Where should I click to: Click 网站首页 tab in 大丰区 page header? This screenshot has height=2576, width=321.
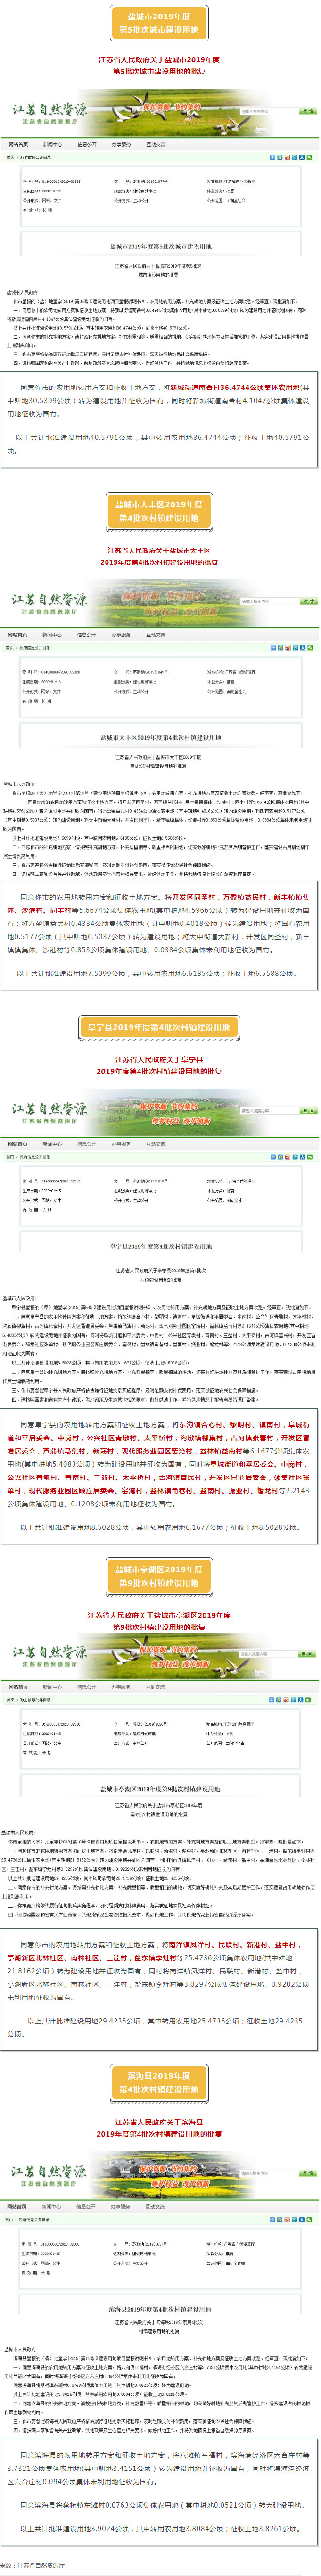(18, 635)
